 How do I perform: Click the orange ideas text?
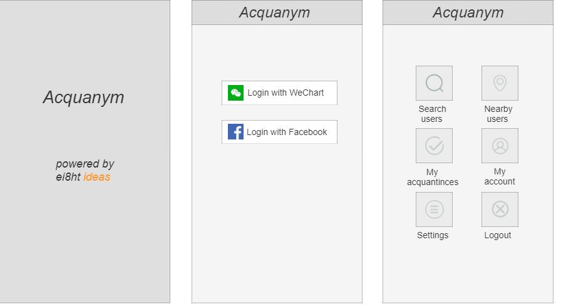pyautogui.click(x=97, y=177)
